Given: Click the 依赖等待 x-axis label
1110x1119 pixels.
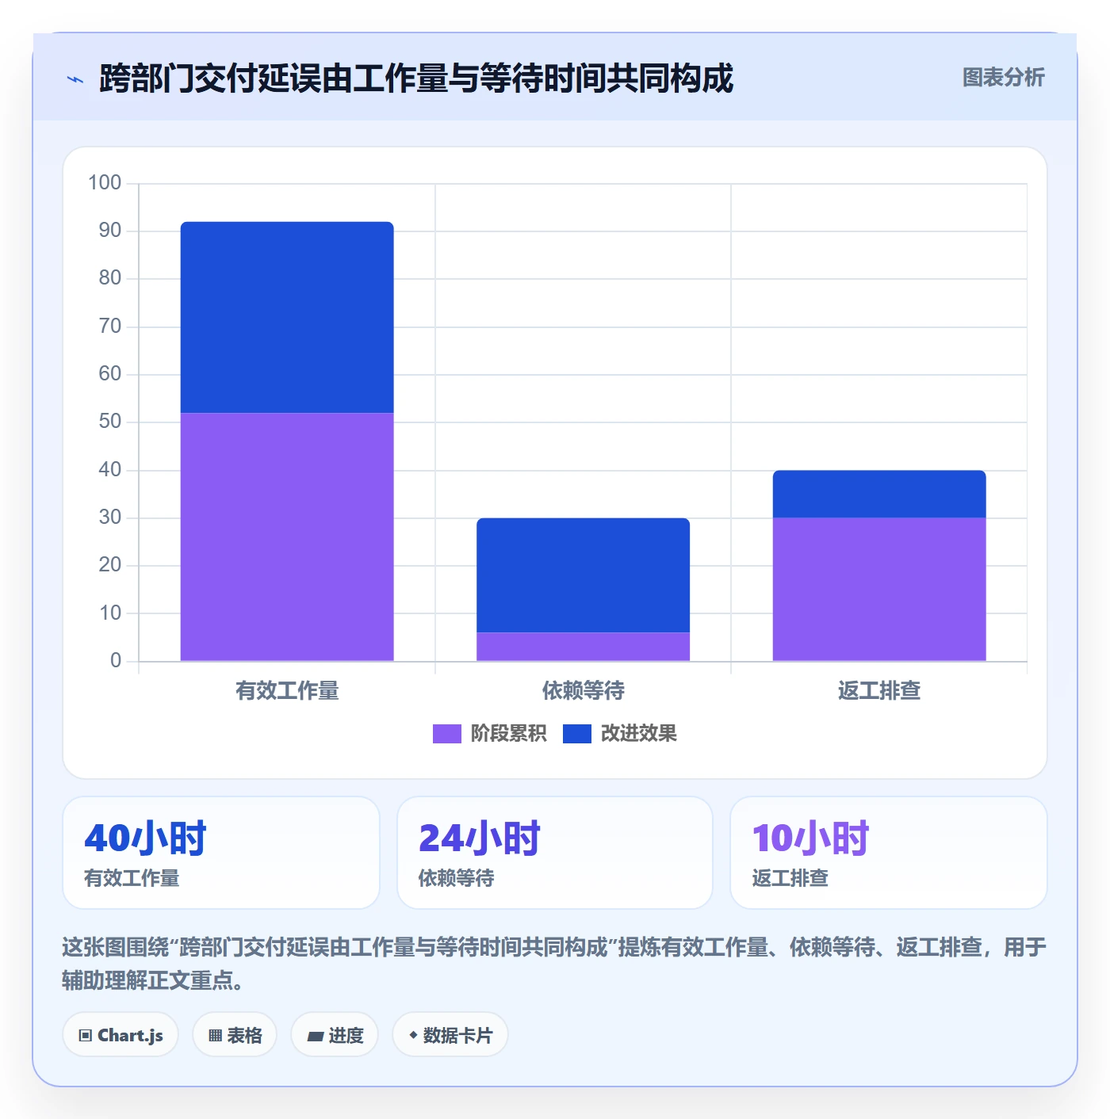Looking at the screenshot, I should pyautogui.click(x=583, y=691).
